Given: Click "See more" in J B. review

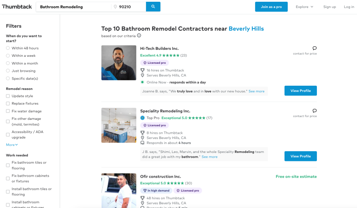Looking at the screenshot, I should (210, 157).
